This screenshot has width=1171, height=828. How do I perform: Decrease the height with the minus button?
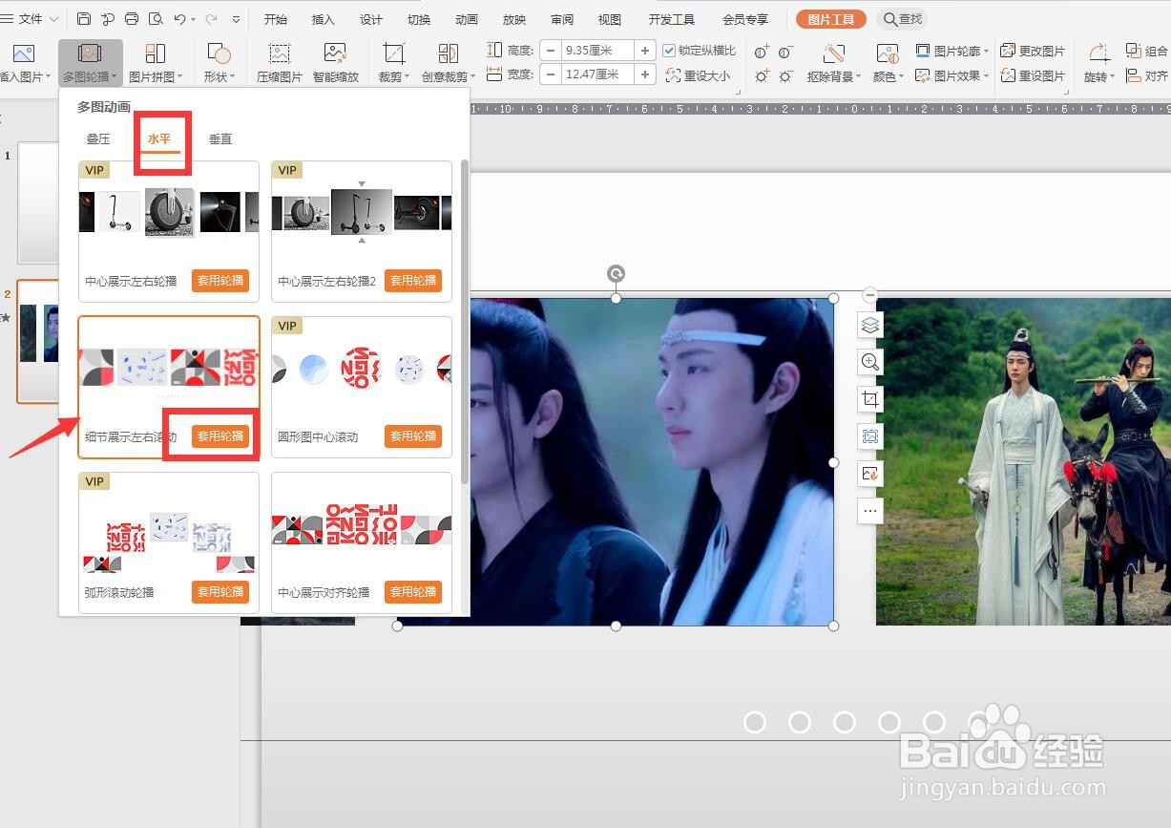pos(551,51)
